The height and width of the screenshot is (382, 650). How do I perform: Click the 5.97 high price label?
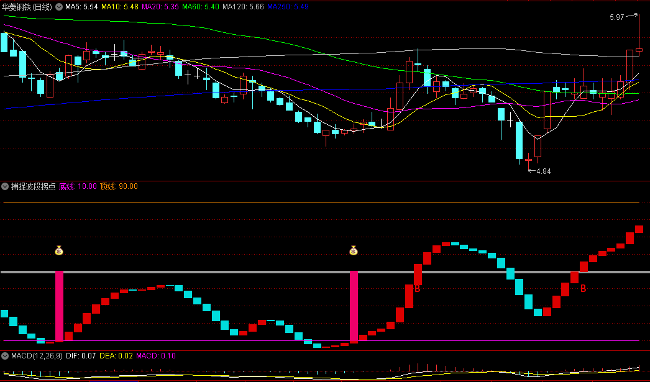pyautogui.click(x=617, y=17)
